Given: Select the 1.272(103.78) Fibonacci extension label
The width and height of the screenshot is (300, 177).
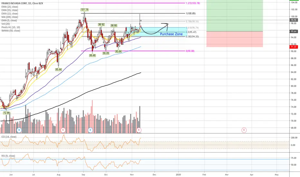Looking at the screenshot, I should coord(193,3).
